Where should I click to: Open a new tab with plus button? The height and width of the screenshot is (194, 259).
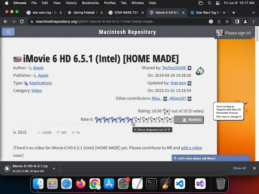pyautogui.click(x=233, y=13)
